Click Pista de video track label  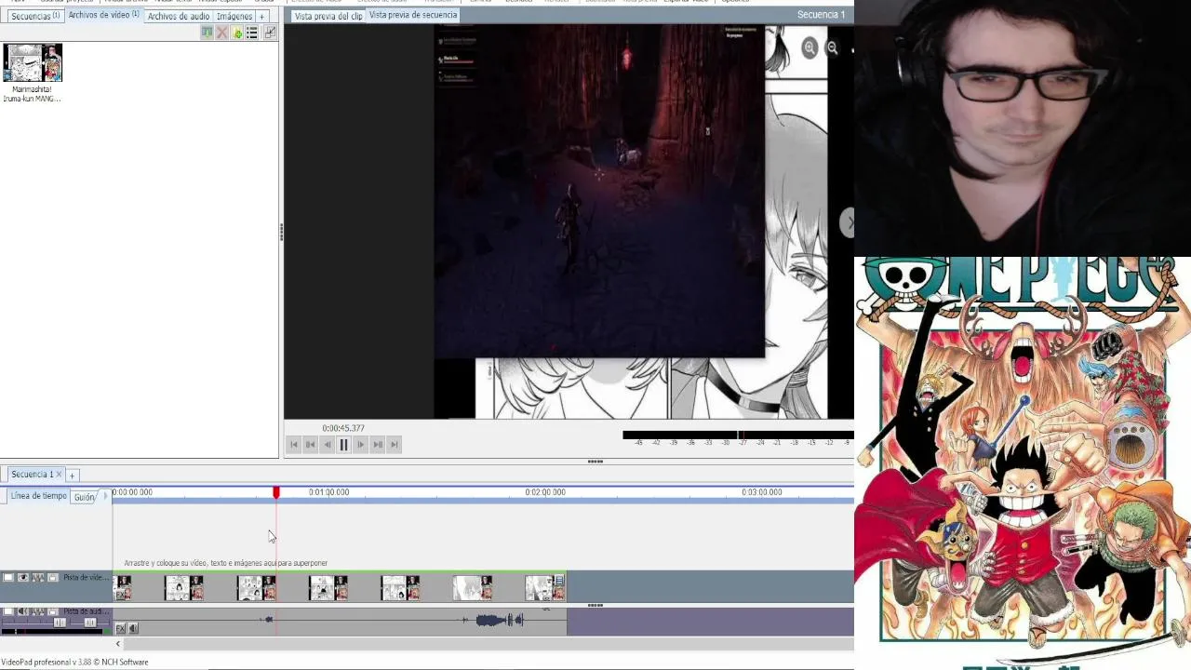pyautogui.click(x=87, y=578)
